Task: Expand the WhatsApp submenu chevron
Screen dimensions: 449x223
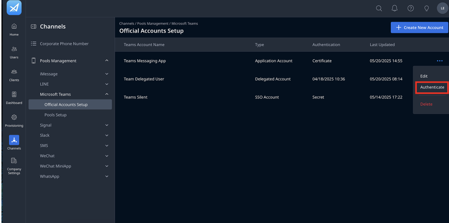Action: (x=107, y=176)
